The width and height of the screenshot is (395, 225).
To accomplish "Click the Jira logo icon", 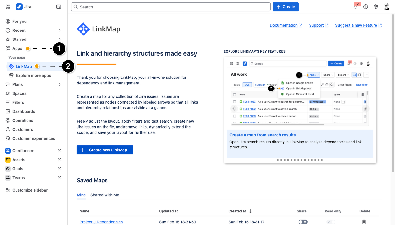I will coord(19,7).
